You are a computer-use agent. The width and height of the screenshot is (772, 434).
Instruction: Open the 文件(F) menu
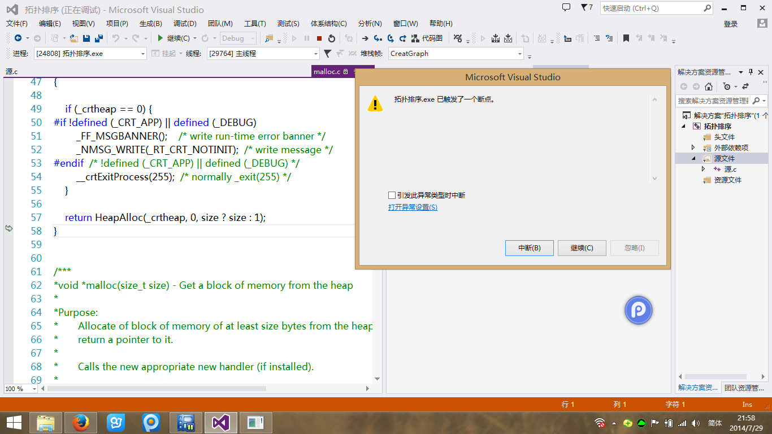click(x=17, y=23)
